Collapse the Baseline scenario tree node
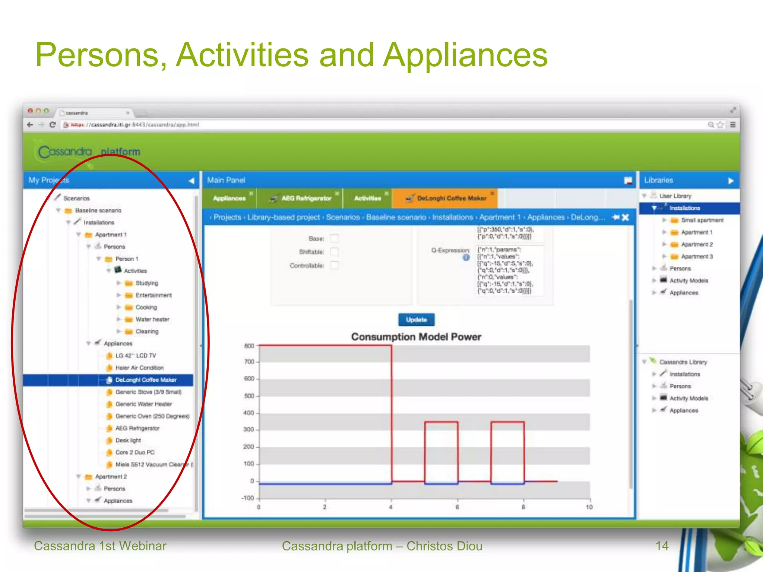763x572 pixels. tap(58, 210)
